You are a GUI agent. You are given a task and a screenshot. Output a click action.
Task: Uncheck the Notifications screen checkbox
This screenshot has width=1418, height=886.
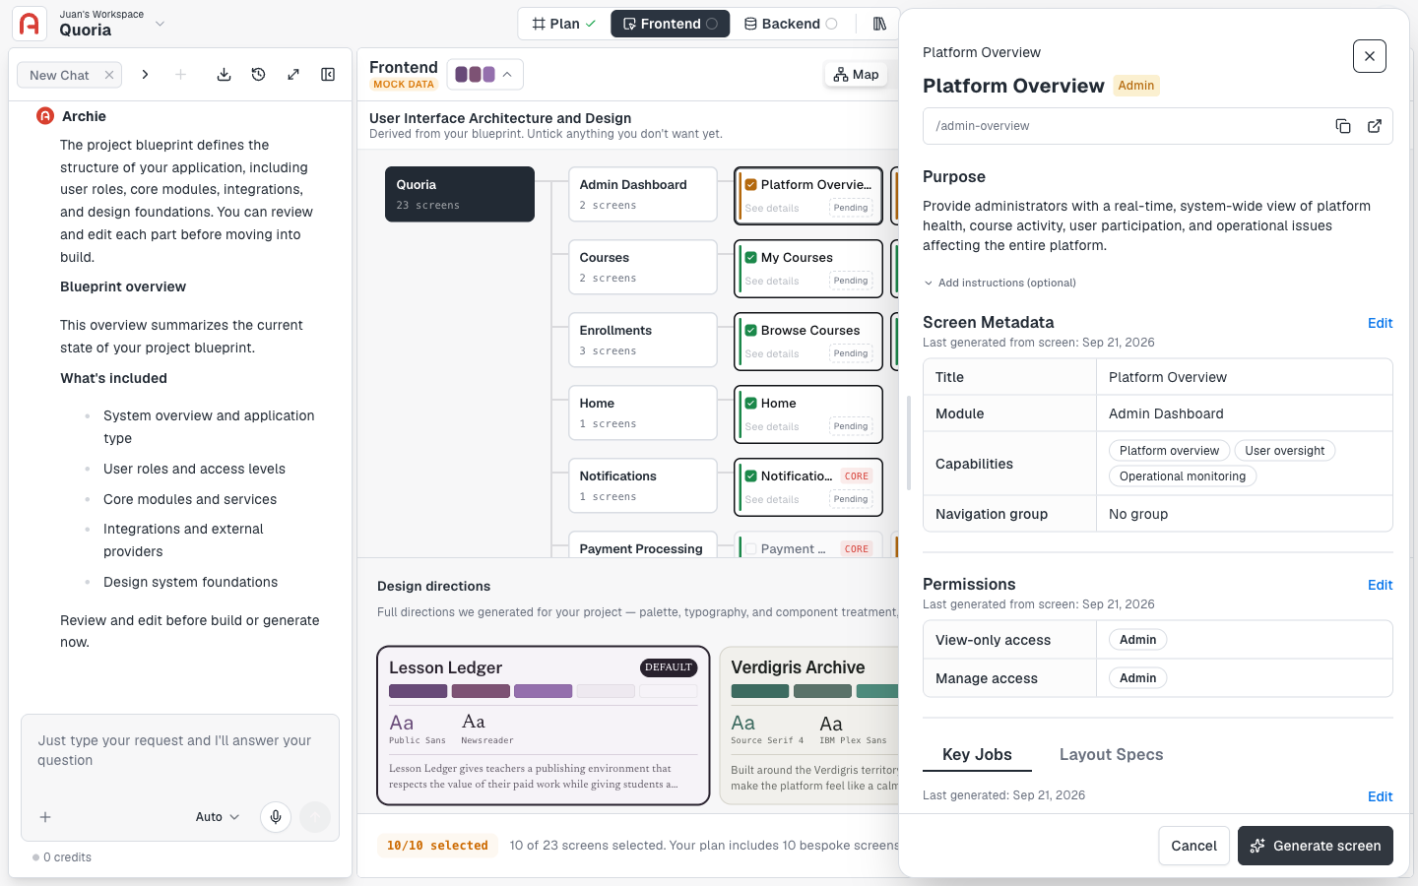(x=750, y=475)
